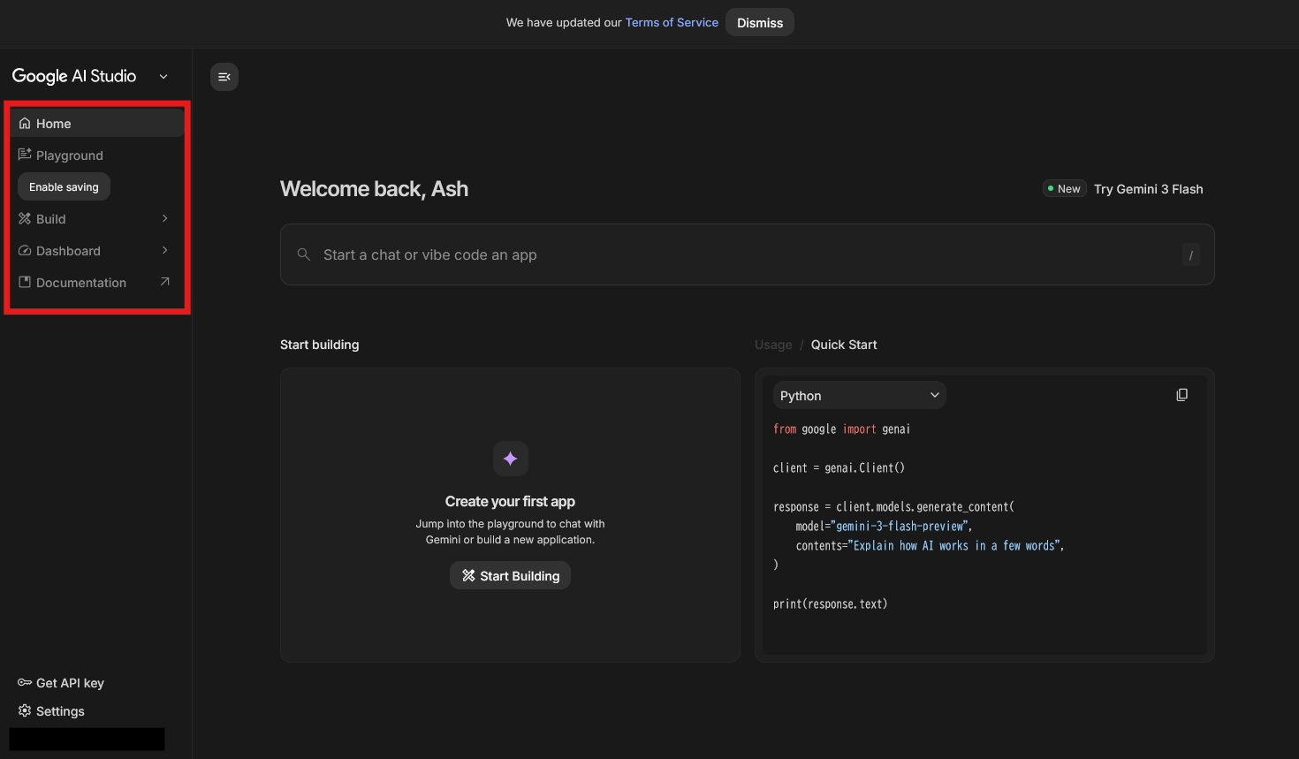Click the slash shortcut badge in search bar
The image size is (1299, 759).
1190,255
